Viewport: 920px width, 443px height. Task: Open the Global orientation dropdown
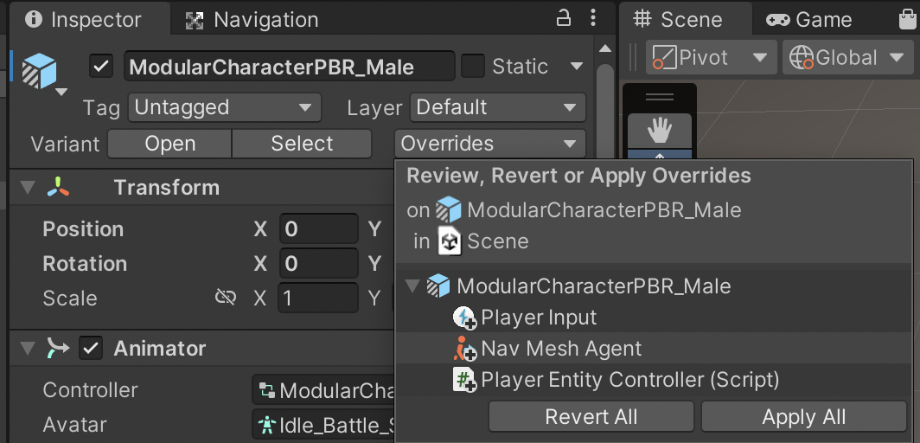pyautogui.click(x=847, y=57)
